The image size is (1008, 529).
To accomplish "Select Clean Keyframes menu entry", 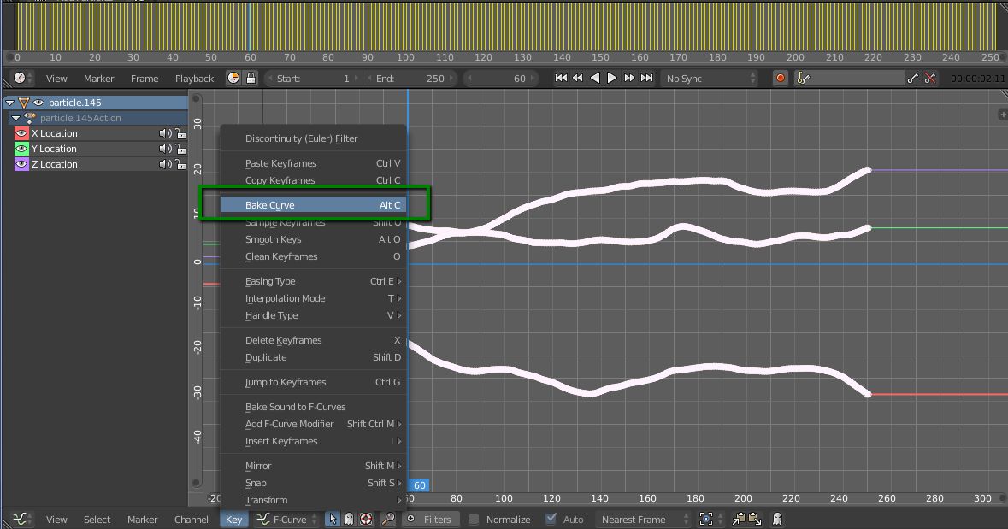I will 313,256.
